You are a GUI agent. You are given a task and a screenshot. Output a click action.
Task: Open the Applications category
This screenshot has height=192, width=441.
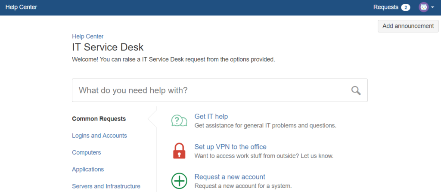(x=88, y=170)
